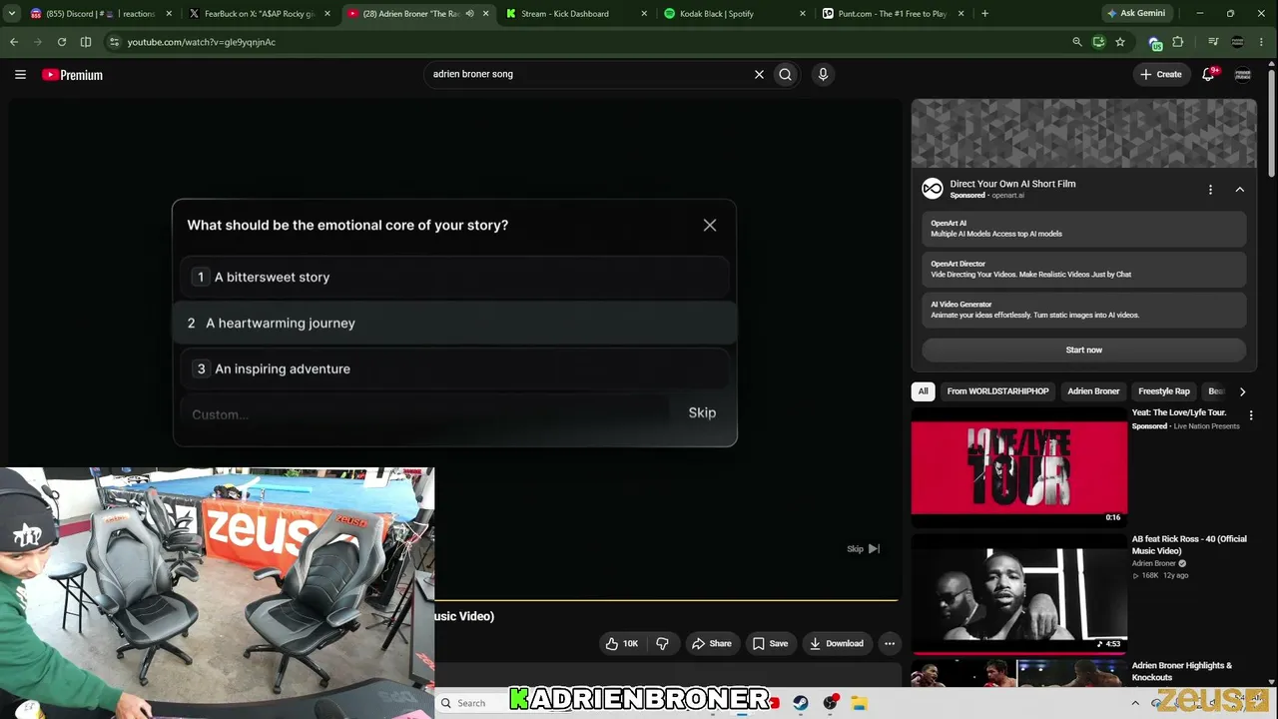1278x719 pixels.
Task: Switch to the FearBuck on X tab
Action: pos(259,14)
